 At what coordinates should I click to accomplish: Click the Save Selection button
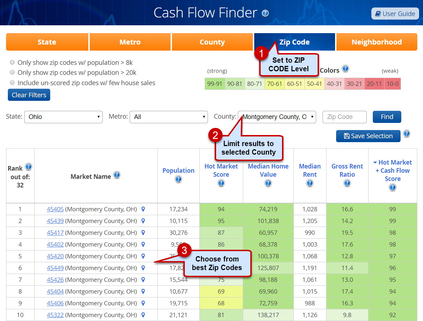coord(368,136)
